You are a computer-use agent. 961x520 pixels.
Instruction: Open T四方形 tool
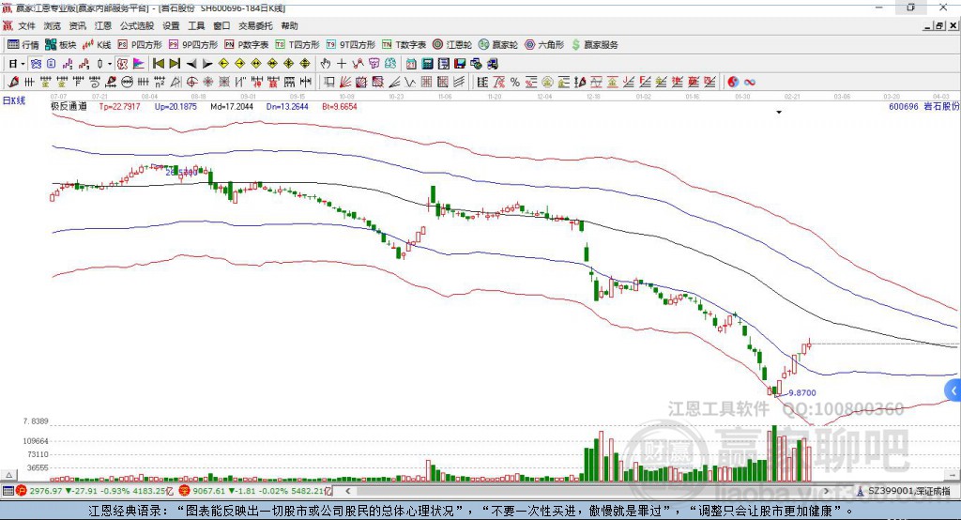[297, 45]
